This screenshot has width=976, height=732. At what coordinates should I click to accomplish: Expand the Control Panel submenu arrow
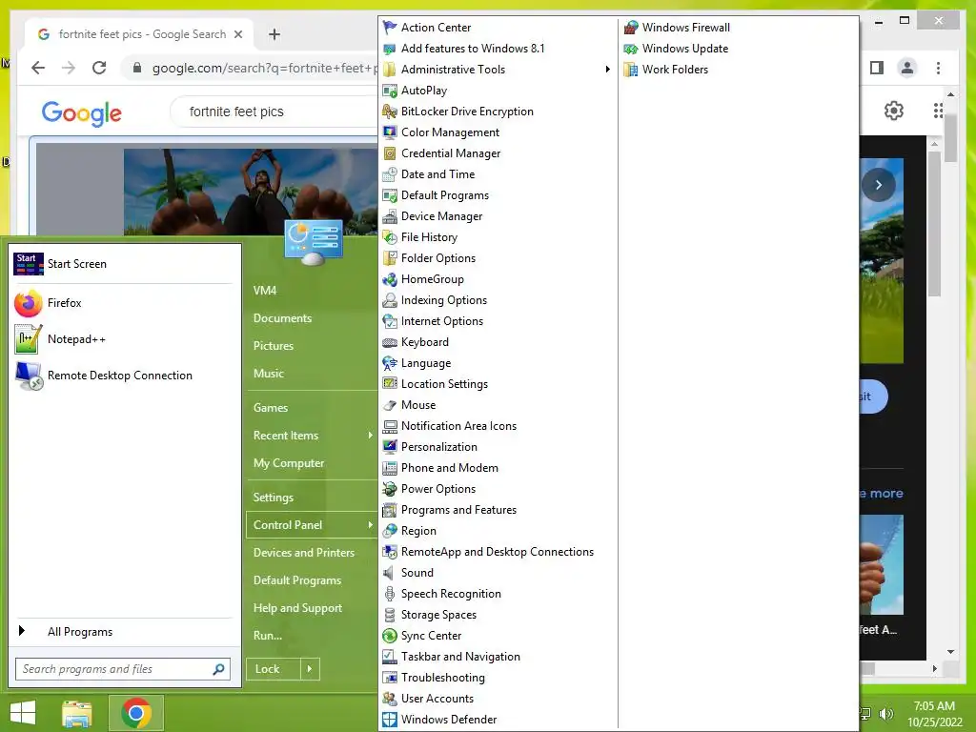pos(370,525)
